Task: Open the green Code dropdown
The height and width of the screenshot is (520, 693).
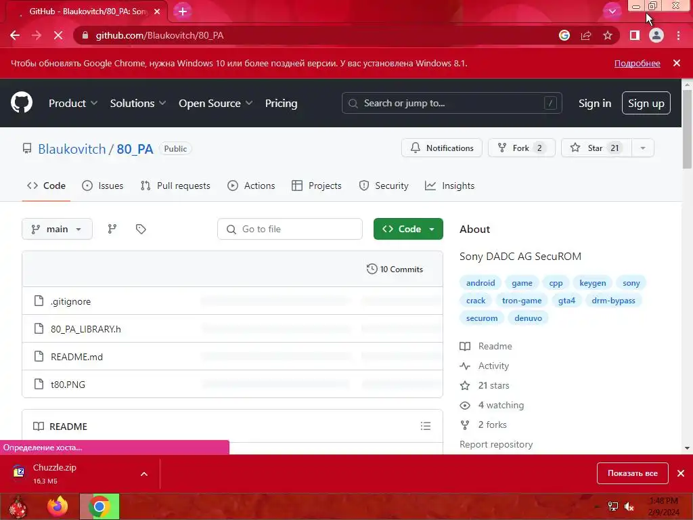Action: tap(408, 229)
